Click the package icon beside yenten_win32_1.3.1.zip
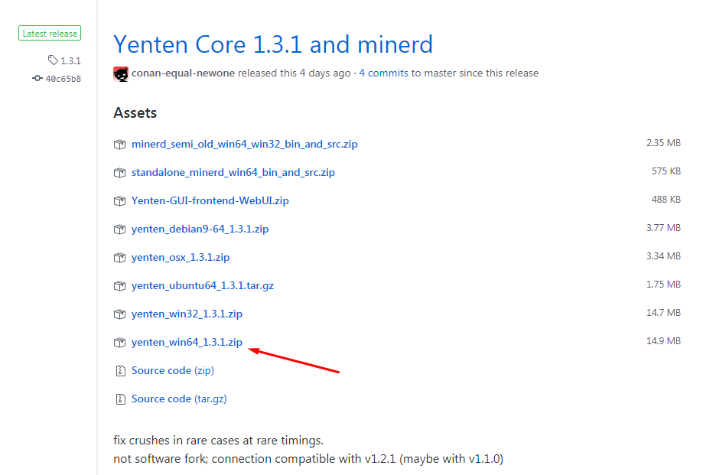 coord(119,314)
